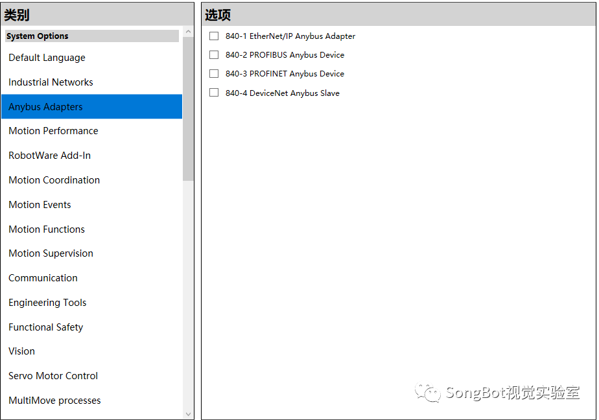
Task: Open the Industrial Networks category
Action: click(91, 82)
